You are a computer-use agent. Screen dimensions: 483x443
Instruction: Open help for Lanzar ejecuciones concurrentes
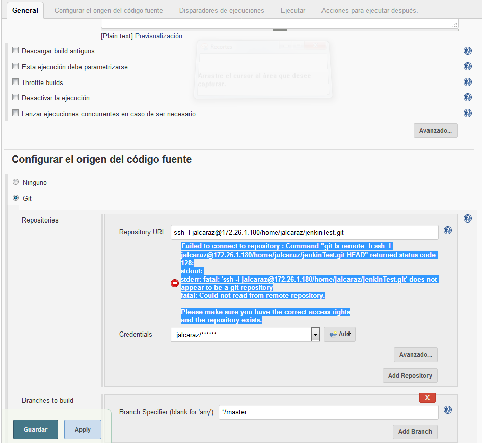click(467, 113)
